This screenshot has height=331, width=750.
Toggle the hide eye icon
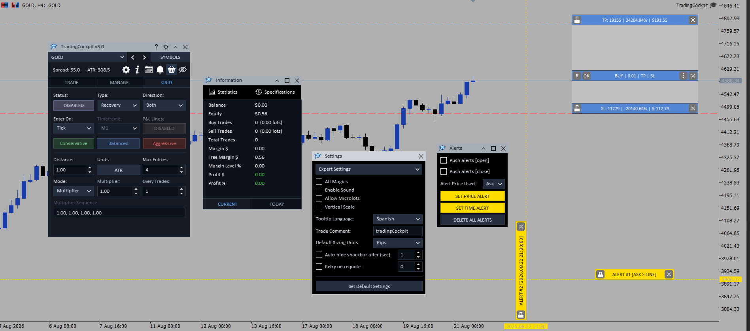(x=183, y=70)
